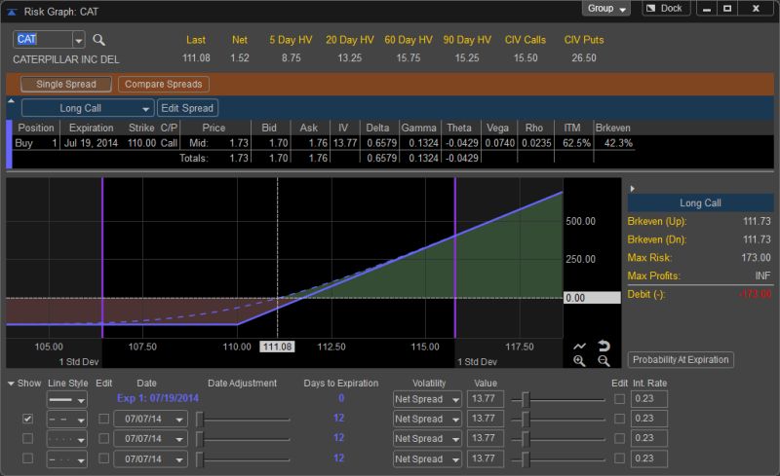
Task: Uncheck the Show box for dashed line
Action: pos(28,419)
